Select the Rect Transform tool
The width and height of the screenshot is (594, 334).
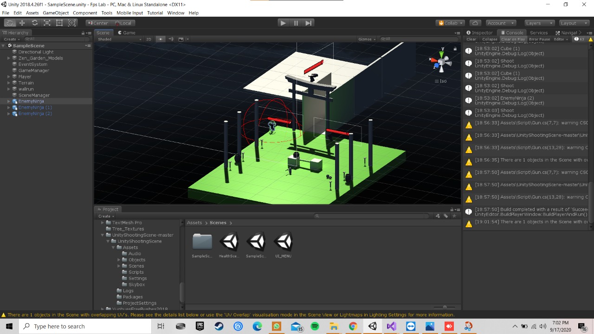[x=59, y=23]
